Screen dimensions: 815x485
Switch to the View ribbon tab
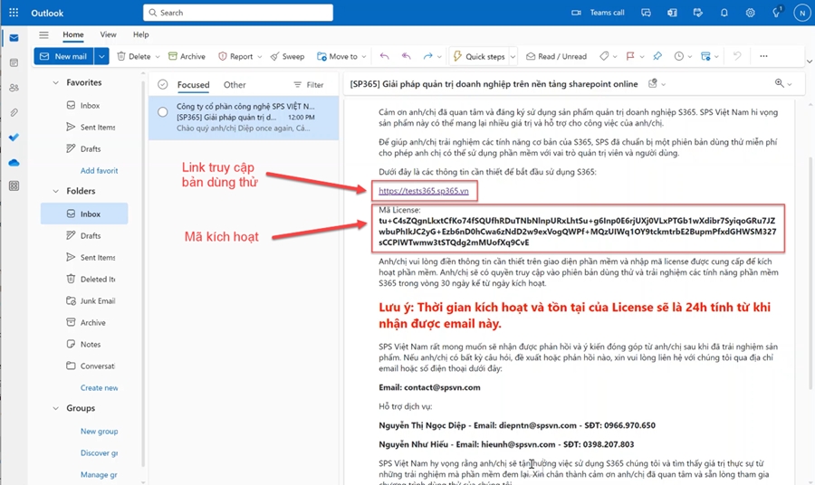coord(108,34)
